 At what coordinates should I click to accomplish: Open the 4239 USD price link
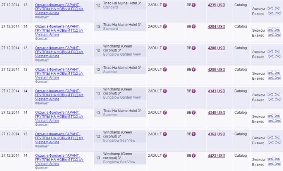point(216,5)
